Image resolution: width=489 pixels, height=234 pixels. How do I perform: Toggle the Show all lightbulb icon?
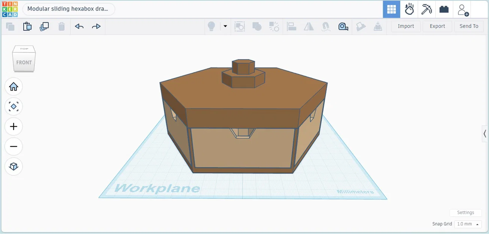click(x=211, y=26)
